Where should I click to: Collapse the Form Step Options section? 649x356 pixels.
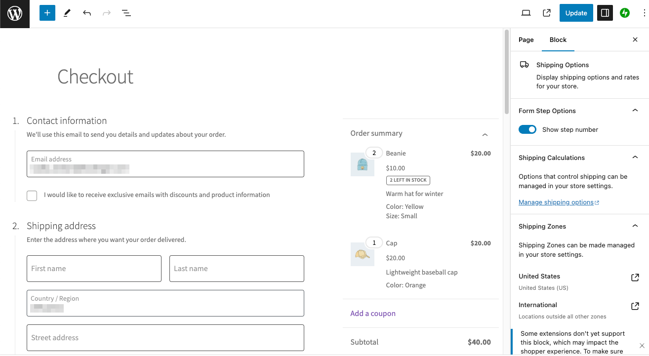coord(635,110)
